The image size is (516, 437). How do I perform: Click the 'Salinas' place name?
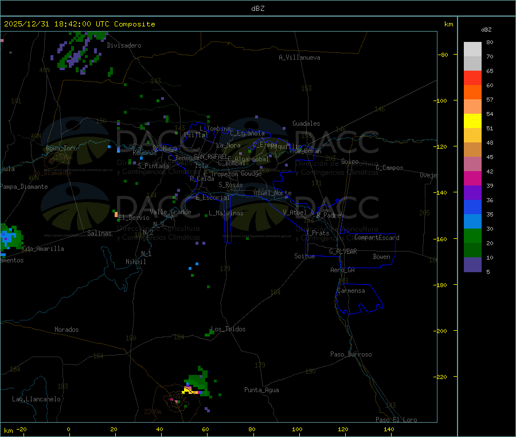click(x=99, y=233)
